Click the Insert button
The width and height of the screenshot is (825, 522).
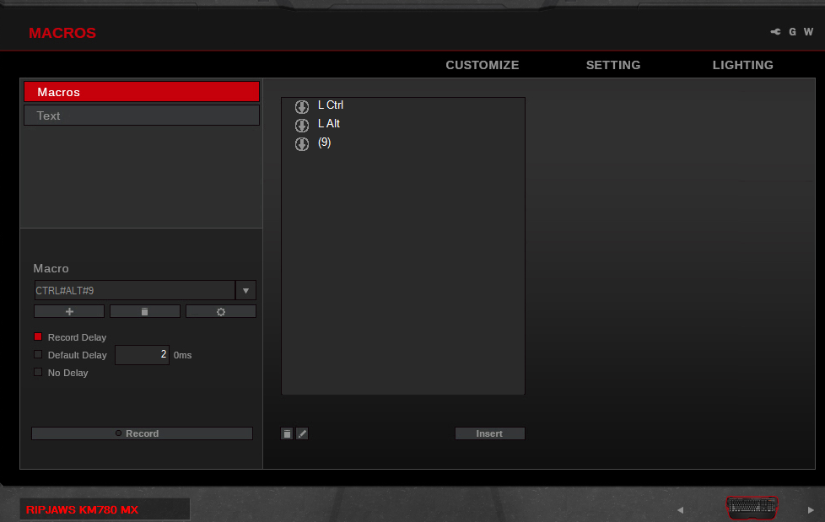click(490, 433)
